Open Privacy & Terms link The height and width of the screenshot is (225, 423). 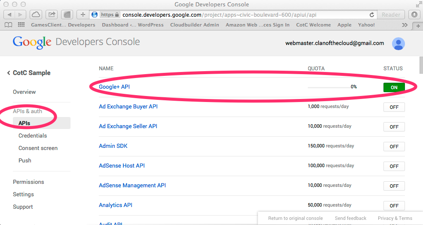395,218
